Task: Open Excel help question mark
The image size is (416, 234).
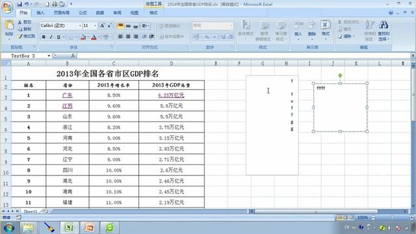Action: (x=391, y=13)
